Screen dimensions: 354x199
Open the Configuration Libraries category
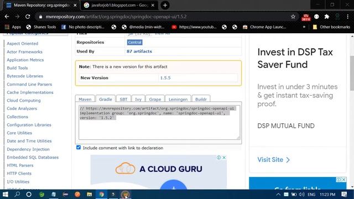point(29,125)
